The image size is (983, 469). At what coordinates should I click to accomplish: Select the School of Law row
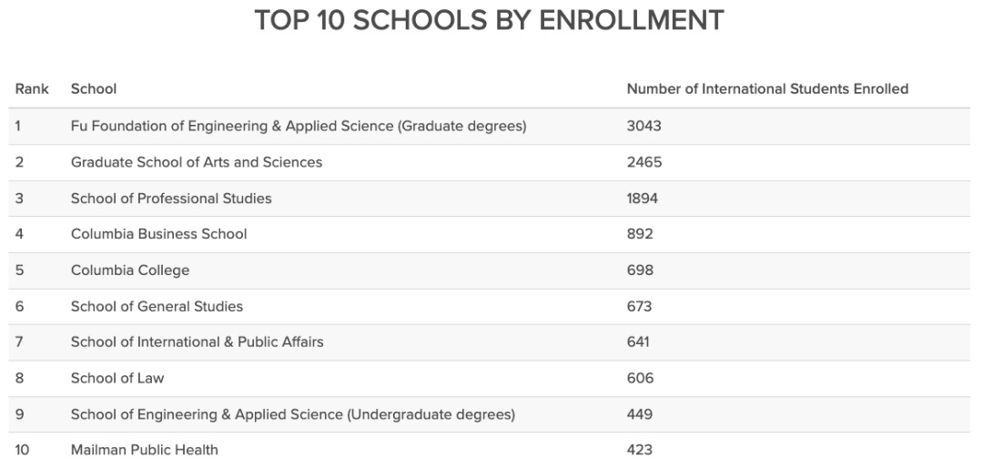point(489,379)
